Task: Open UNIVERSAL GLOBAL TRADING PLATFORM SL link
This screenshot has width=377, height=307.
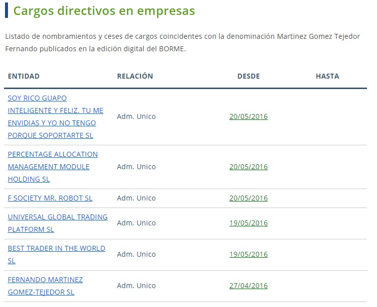Action: point(58,223)
